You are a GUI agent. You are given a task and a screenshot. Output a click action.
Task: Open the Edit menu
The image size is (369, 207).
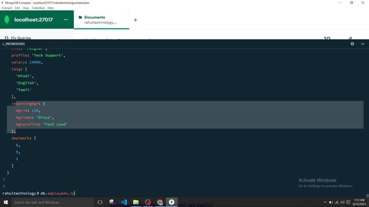pos(17,8)
